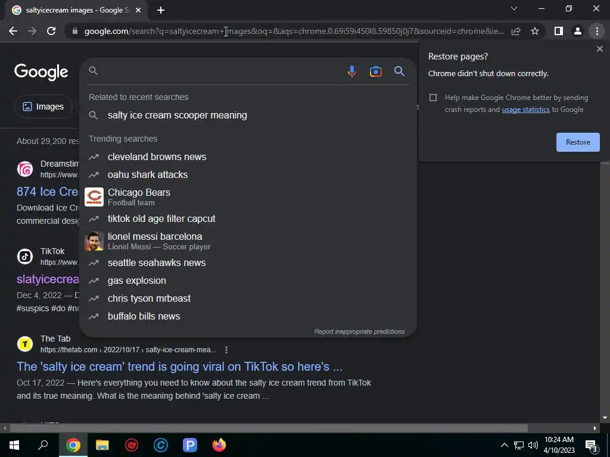Open Chrome side panel

559,31
